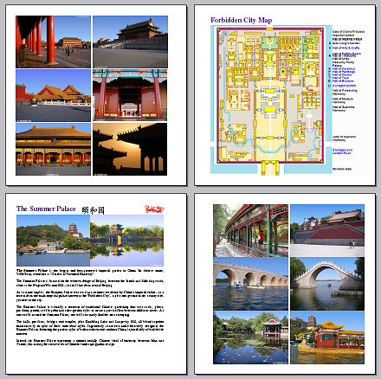Click the Qian Long's Garden label
381x379 pixels.
coord(346,43)
